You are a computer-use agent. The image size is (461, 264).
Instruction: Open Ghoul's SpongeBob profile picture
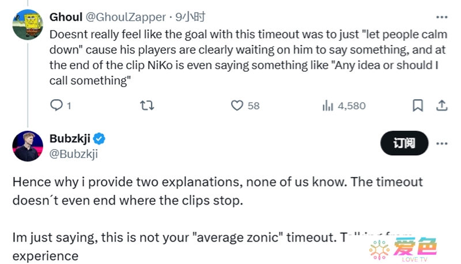(28, 25)
